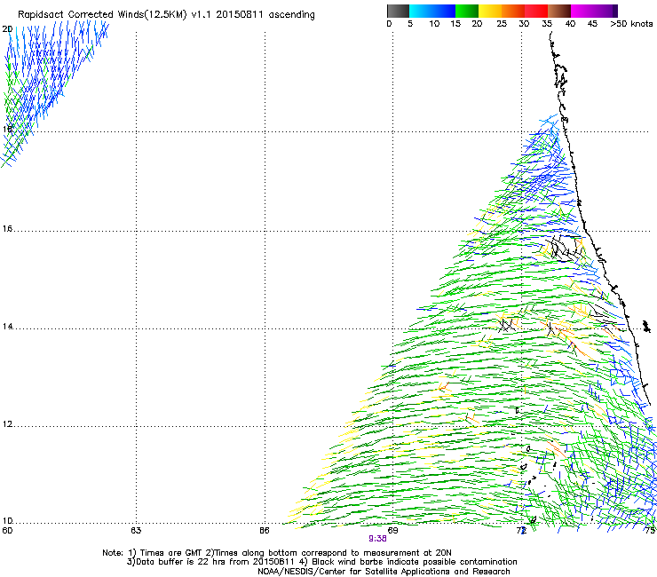
Task: Click the NOAA/NESDIS credit line
Action: (384, 572)
